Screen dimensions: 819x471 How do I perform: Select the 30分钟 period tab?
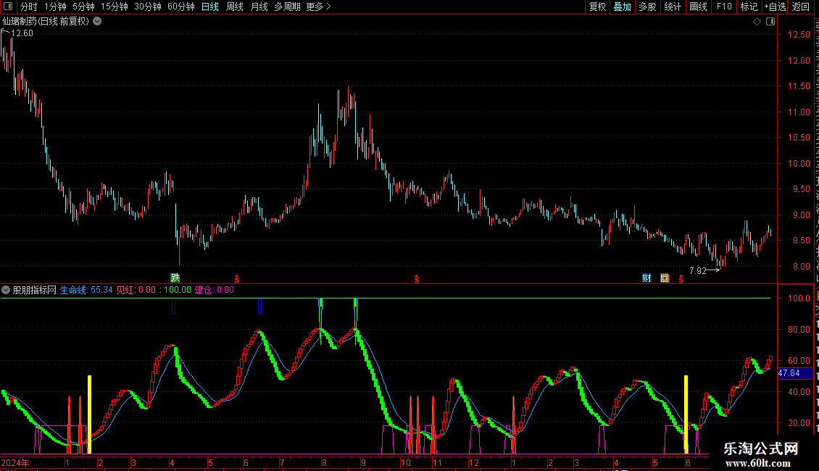pos(147,7)
